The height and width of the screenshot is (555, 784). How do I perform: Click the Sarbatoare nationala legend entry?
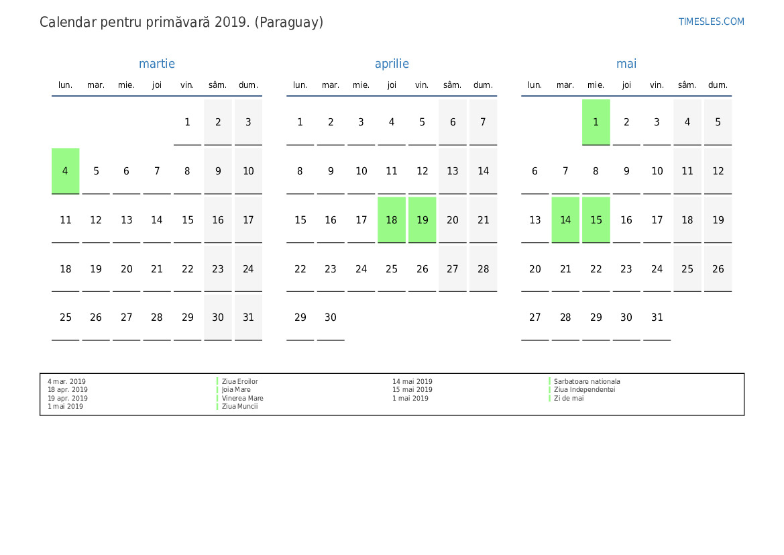click(x=587, y=381)
